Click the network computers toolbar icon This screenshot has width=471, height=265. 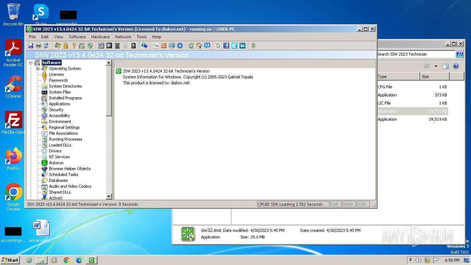145,46
